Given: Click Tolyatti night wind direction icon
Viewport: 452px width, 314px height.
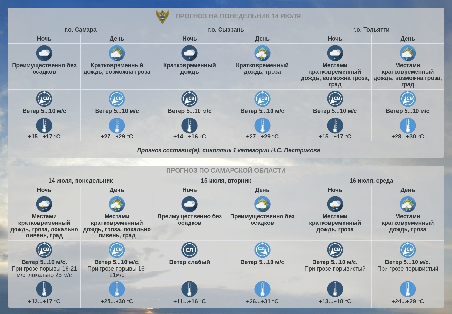Looking at the screenshot, I should (x=335, y=99).
